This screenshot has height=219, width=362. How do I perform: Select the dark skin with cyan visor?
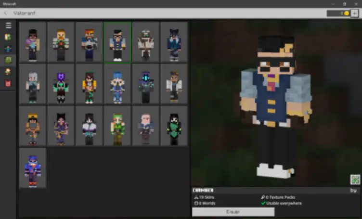tap(146, 84)
